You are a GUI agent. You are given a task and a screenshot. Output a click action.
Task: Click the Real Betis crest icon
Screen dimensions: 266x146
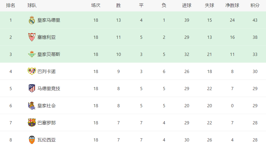(x=32, y=54)
